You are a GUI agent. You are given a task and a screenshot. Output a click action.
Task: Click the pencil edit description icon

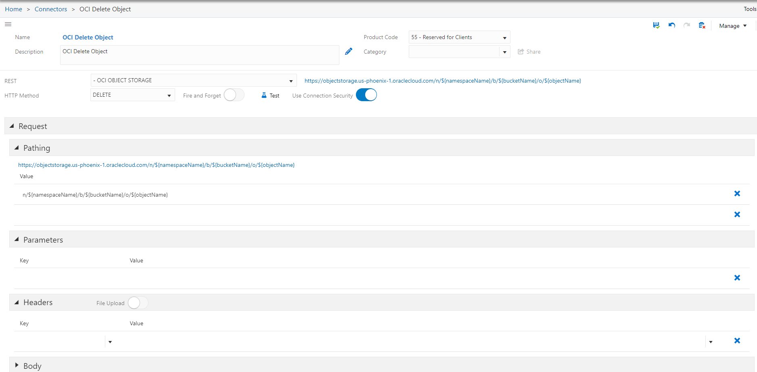pos(349,51)
